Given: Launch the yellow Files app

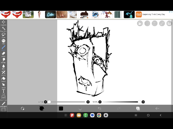Looking at the screenshot, I should pos(79,115).
